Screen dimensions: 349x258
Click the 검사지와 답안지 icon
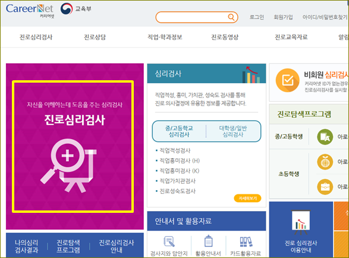[x=169, y=242]
